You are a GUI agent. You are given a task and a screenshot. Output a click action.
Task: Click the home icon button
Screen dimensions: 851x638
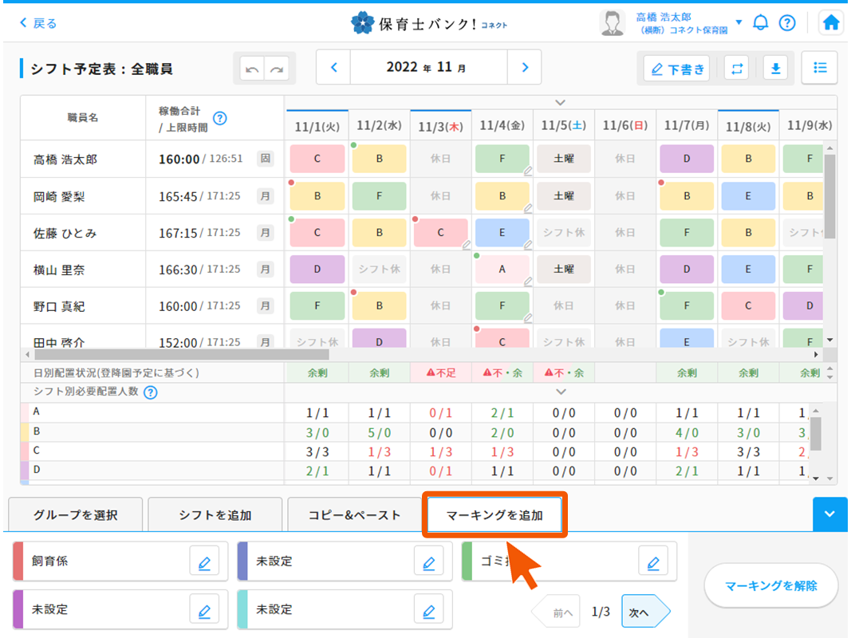click(831, 23)
